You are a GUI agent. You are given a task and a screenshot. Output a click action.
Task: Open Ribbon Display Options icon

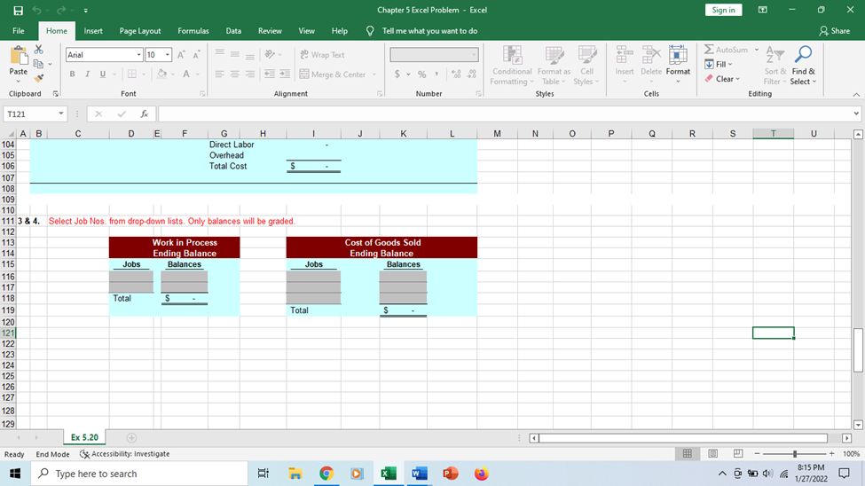coord(763,10)
